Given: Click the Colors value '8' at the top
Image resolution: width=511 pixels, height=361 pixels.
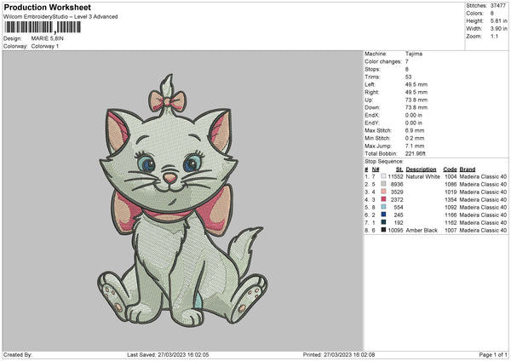Looking at the screenshot, I should (492, 14).
